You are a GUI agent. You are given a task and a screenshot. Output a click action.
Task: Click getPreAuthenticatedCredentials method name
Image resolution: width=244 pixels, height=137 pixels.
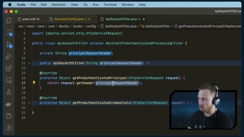pyautogui.click(x=102, y=103)
